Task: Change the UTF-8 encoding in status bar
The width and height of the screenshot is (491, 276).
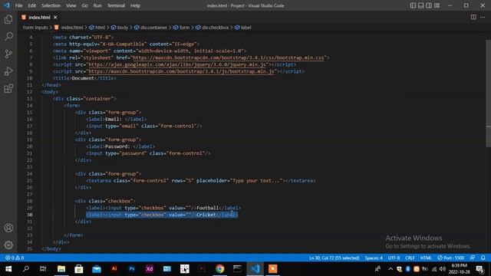Action: coord(394,258)
